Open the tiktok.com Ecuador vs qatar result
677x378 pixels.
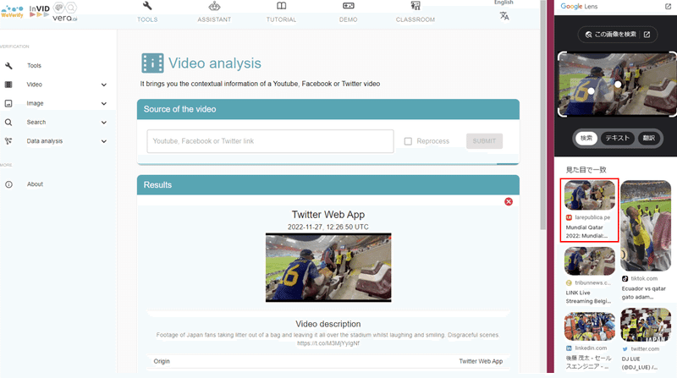point(646,240)
